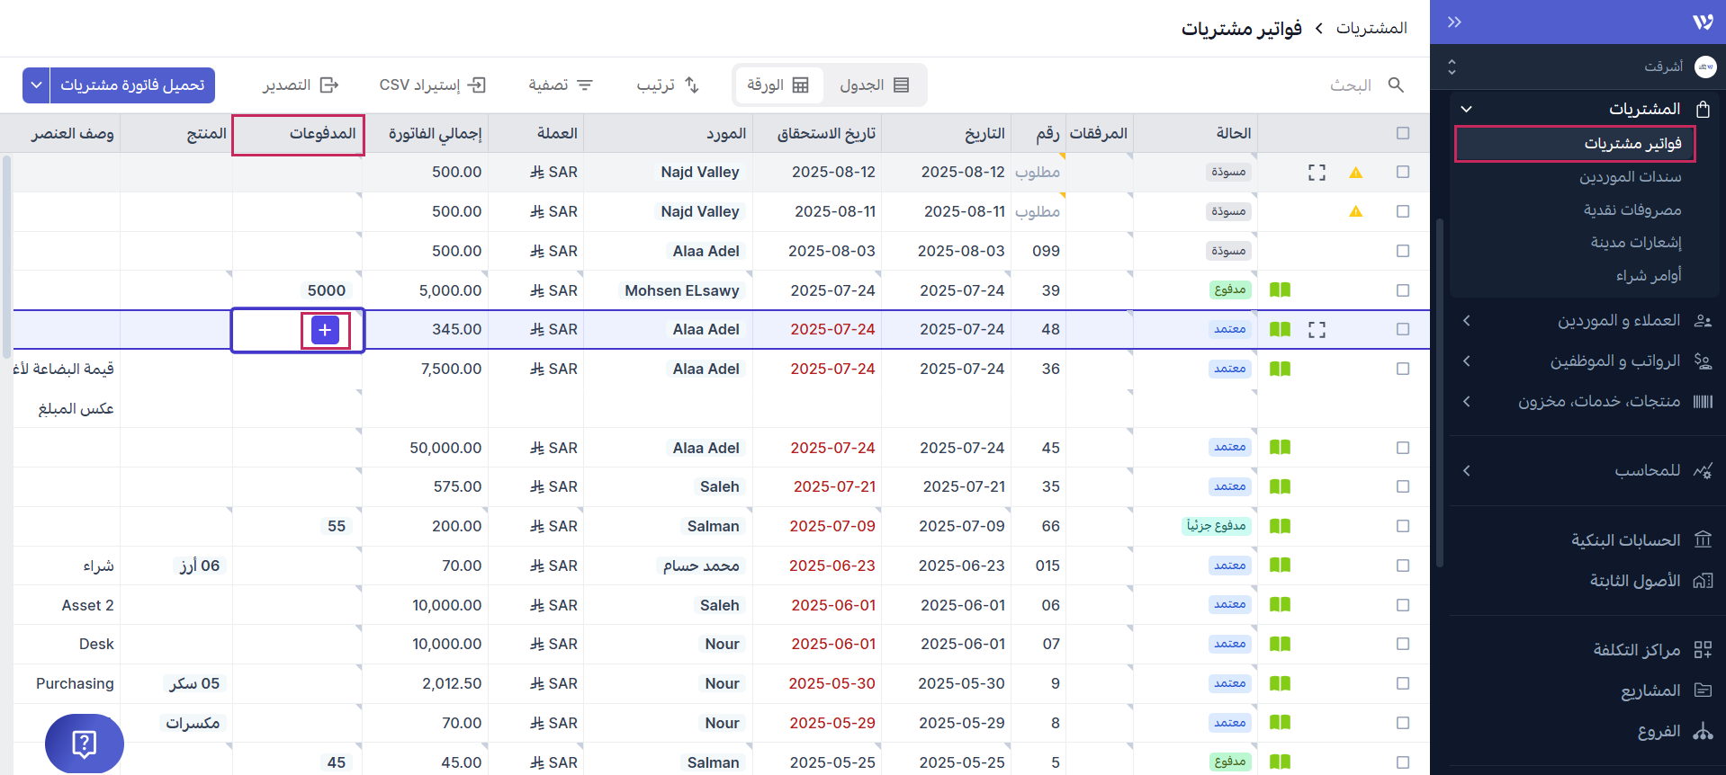
Task: Click the upload purchase invoice button
Action: [132, 85]
